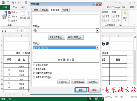Confirm with the OK (确定) button
This screenshot has height=101, width=137.
(81, 90)
